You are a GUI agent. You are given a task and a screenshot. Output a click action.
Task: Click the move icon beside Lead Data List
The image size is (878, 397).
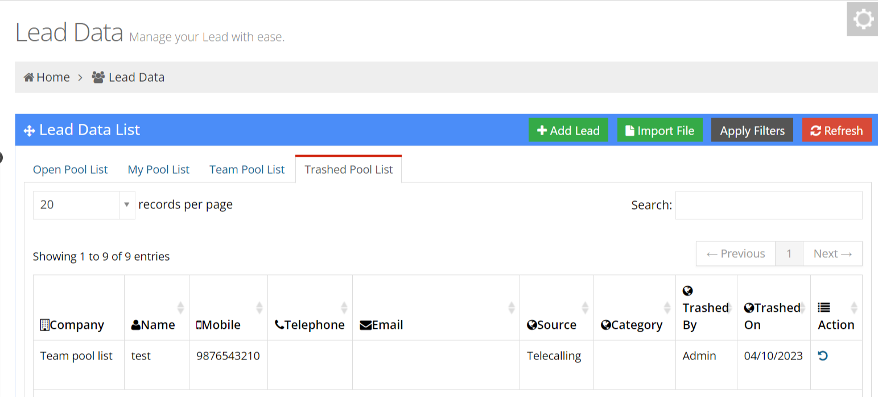(29, 131)
